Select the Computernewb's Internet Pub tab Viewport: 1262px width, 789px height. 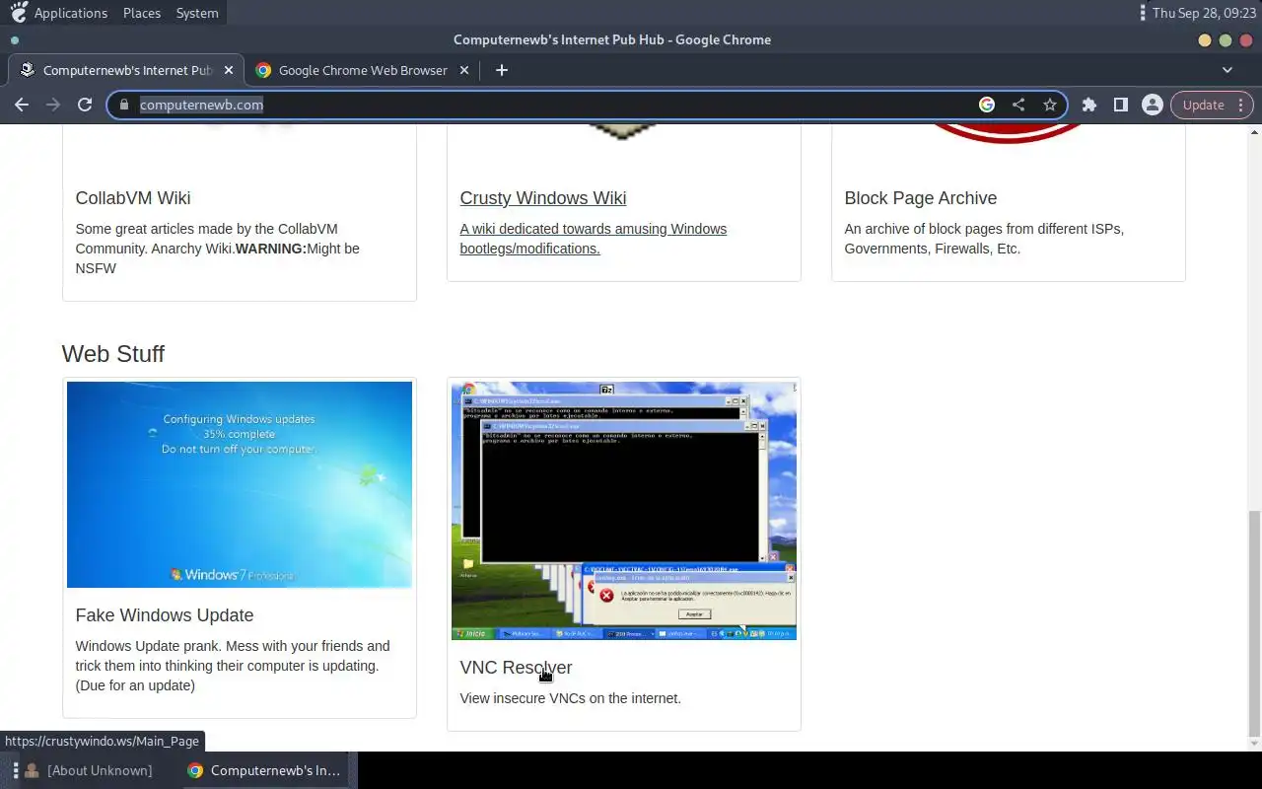click(125, 70)
